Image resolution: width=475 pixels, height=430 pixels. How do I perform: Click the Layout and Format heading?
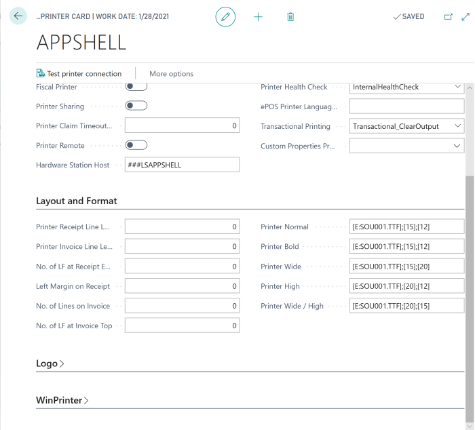[x=77, y=201]
